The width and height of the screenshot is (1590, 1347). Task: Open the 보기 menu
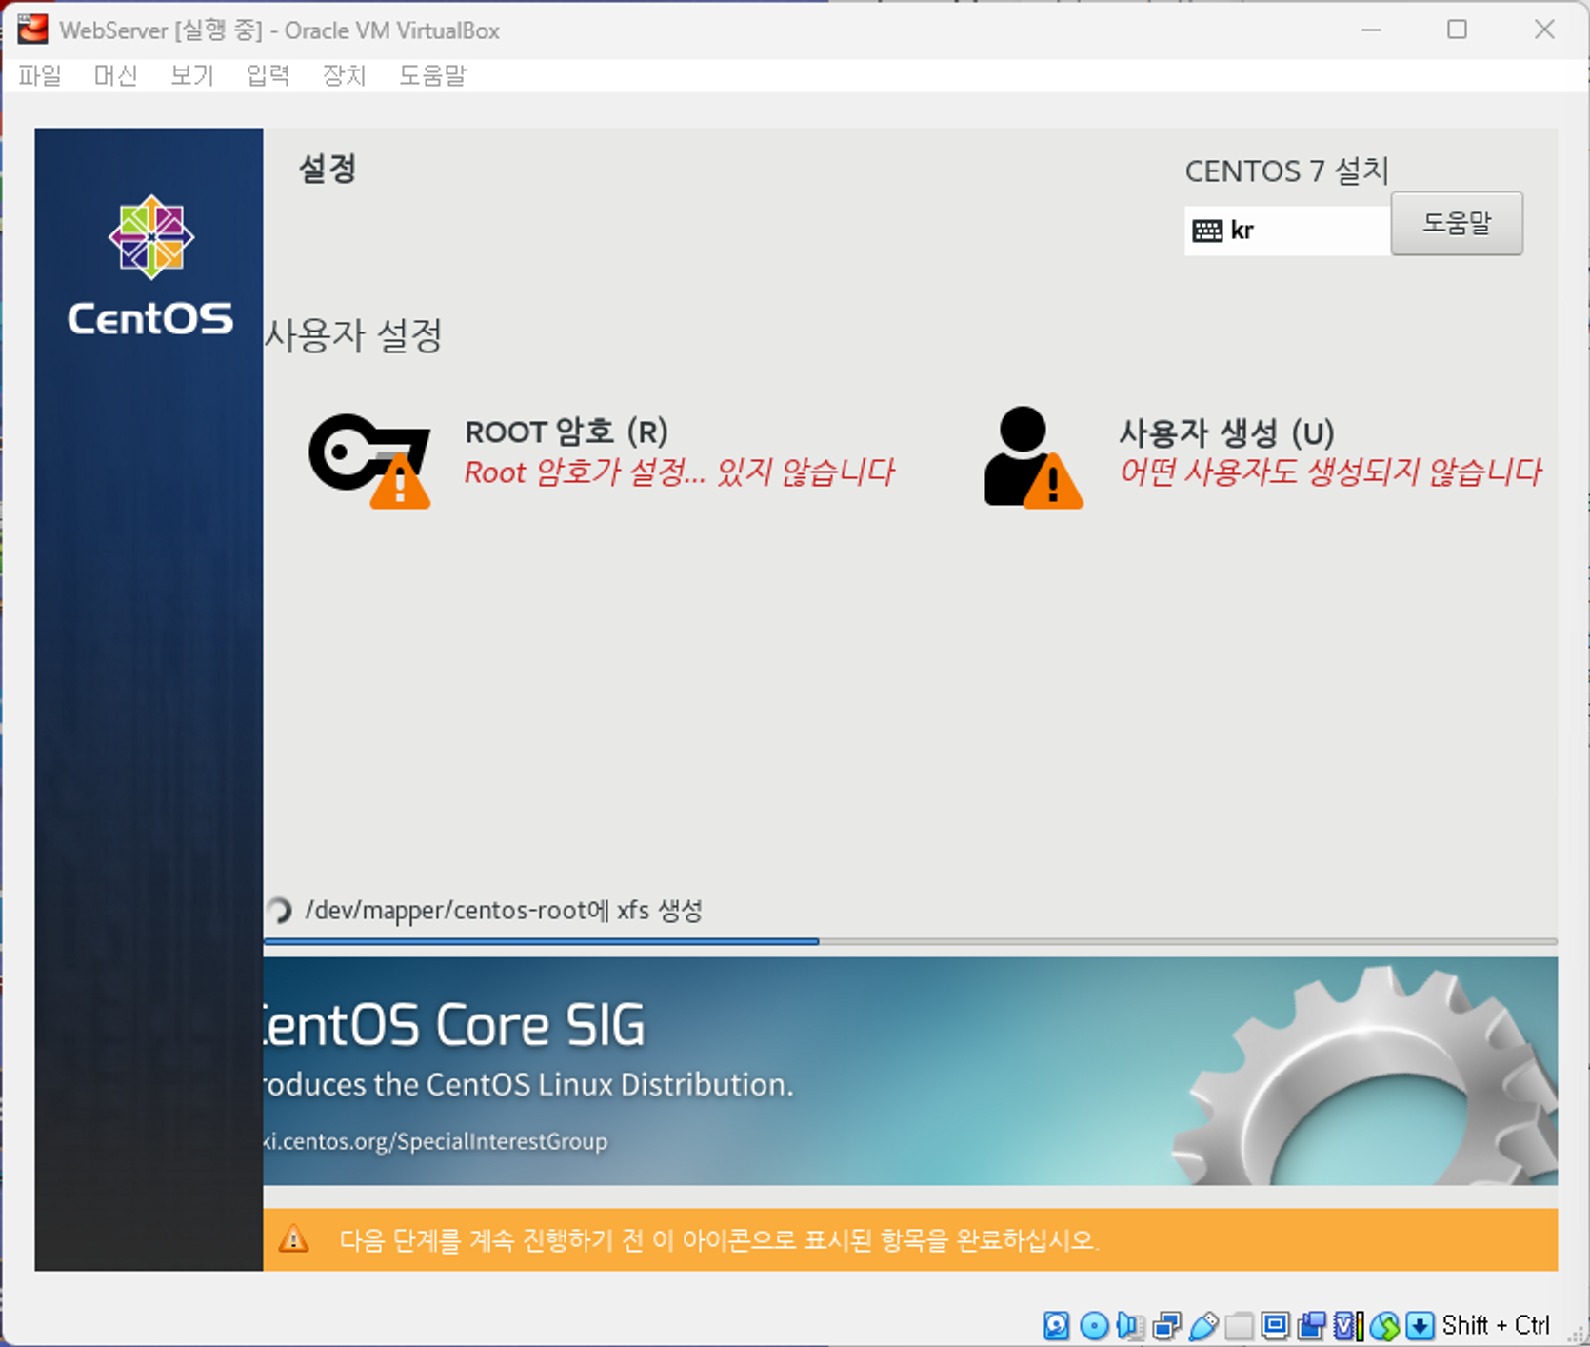pyautogui.click(x=192, y=75)
